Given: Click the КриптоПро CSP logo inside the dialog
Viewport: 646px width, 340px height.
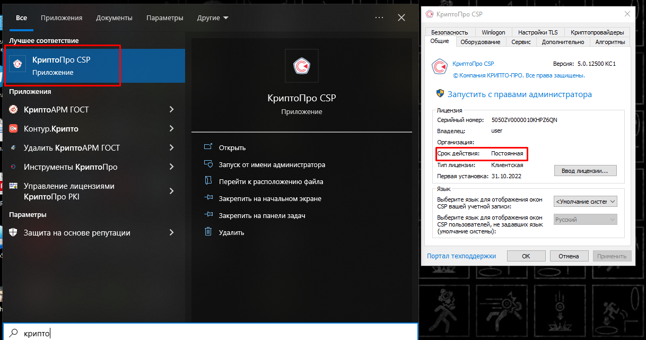Looking at the screenshot, I should pyautogui.click(x=440, y=66).
